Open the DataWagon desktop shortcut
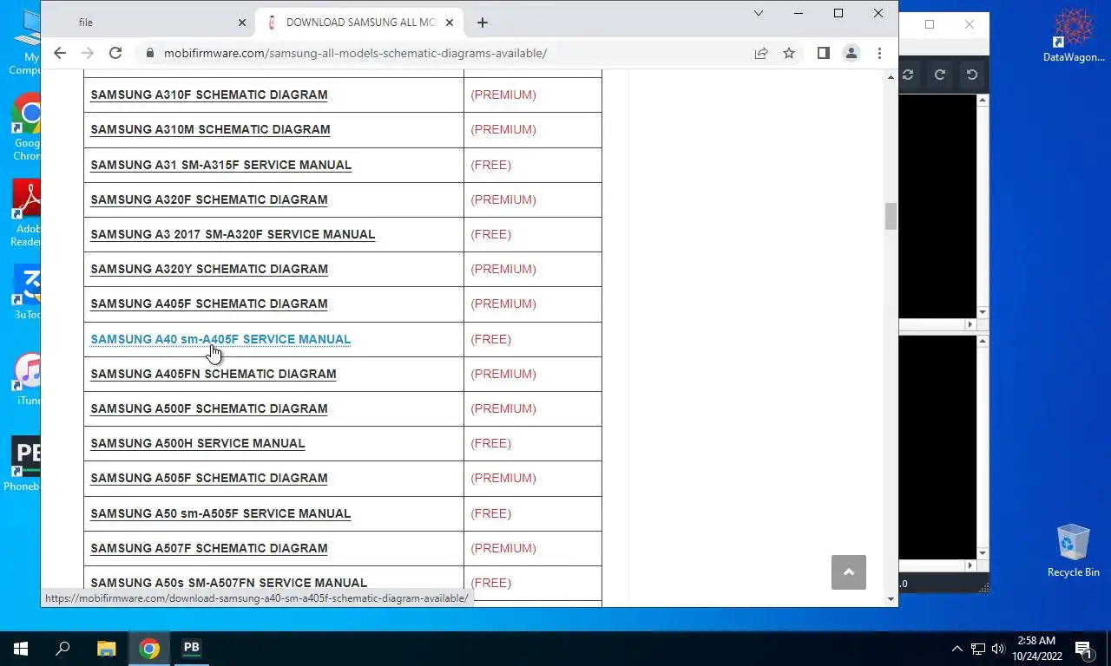 click(x=1074, y=36)
